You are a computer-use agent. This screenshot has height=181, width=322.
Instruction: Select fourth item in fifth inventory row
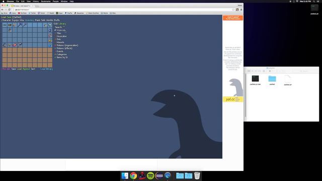(20, 45)
